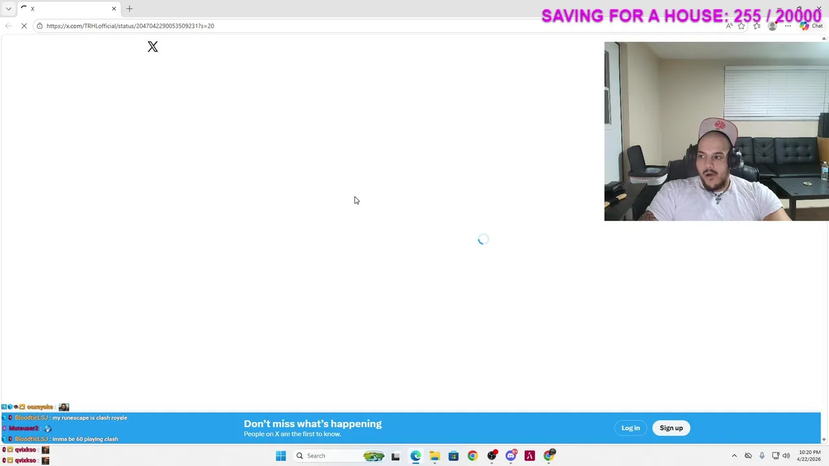This screenshot has width=829, height=466.
Task: Open Microsoft Store from taskbar
Action: pyautogui.click(x=453, y=456)
